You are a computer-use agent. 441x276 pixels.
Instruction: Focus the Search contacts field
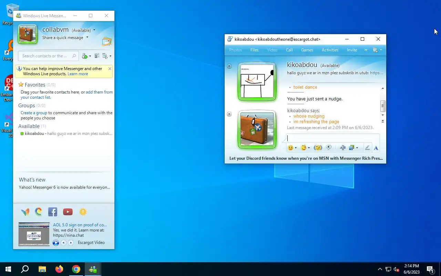48,56
